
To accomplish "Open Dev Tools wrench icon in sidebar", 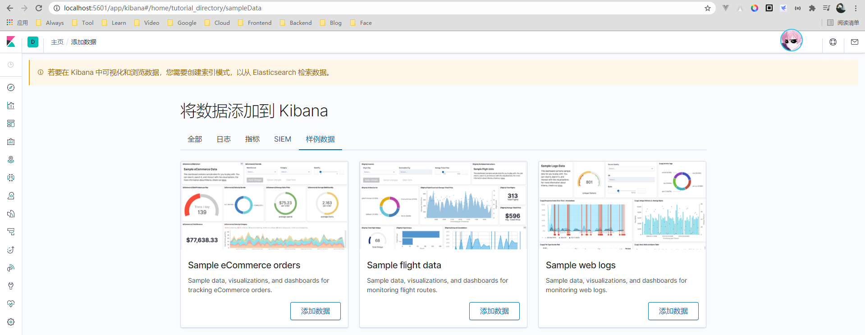I will click(11, 286).
